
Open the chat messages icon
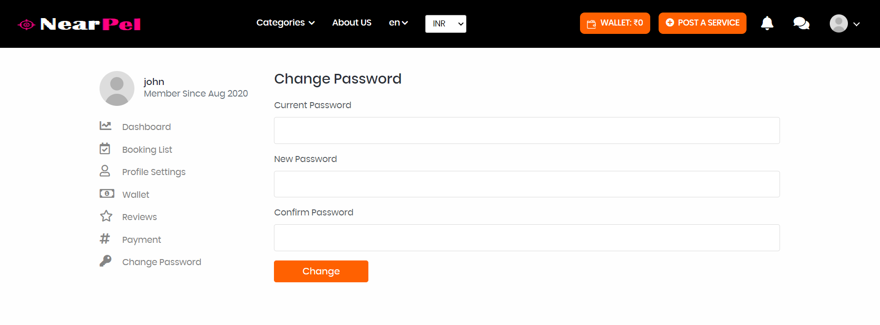(801, 23)
